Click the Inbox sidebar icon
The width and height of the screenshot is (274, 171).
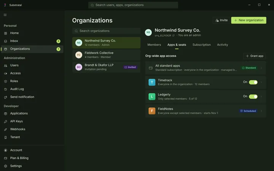(6, 41)
